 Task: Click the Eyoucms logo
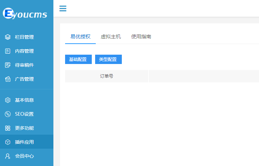[x=25, y=13]
